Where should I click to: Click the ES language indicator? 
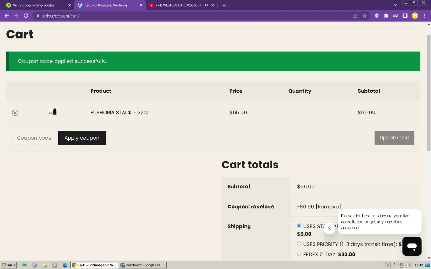pos(387,265)
